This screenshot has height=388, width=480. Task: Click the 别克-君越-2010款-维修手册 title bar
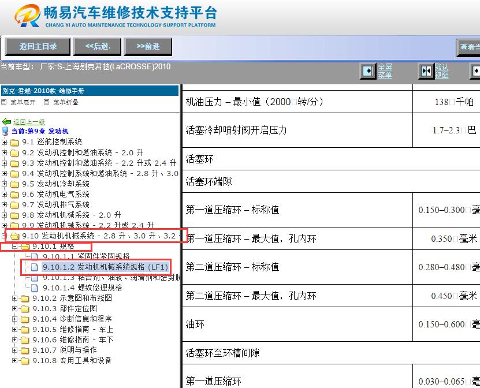(90, 91)
